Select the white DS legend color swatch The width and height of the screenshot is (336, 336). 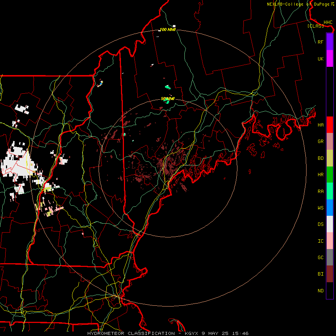330,224
